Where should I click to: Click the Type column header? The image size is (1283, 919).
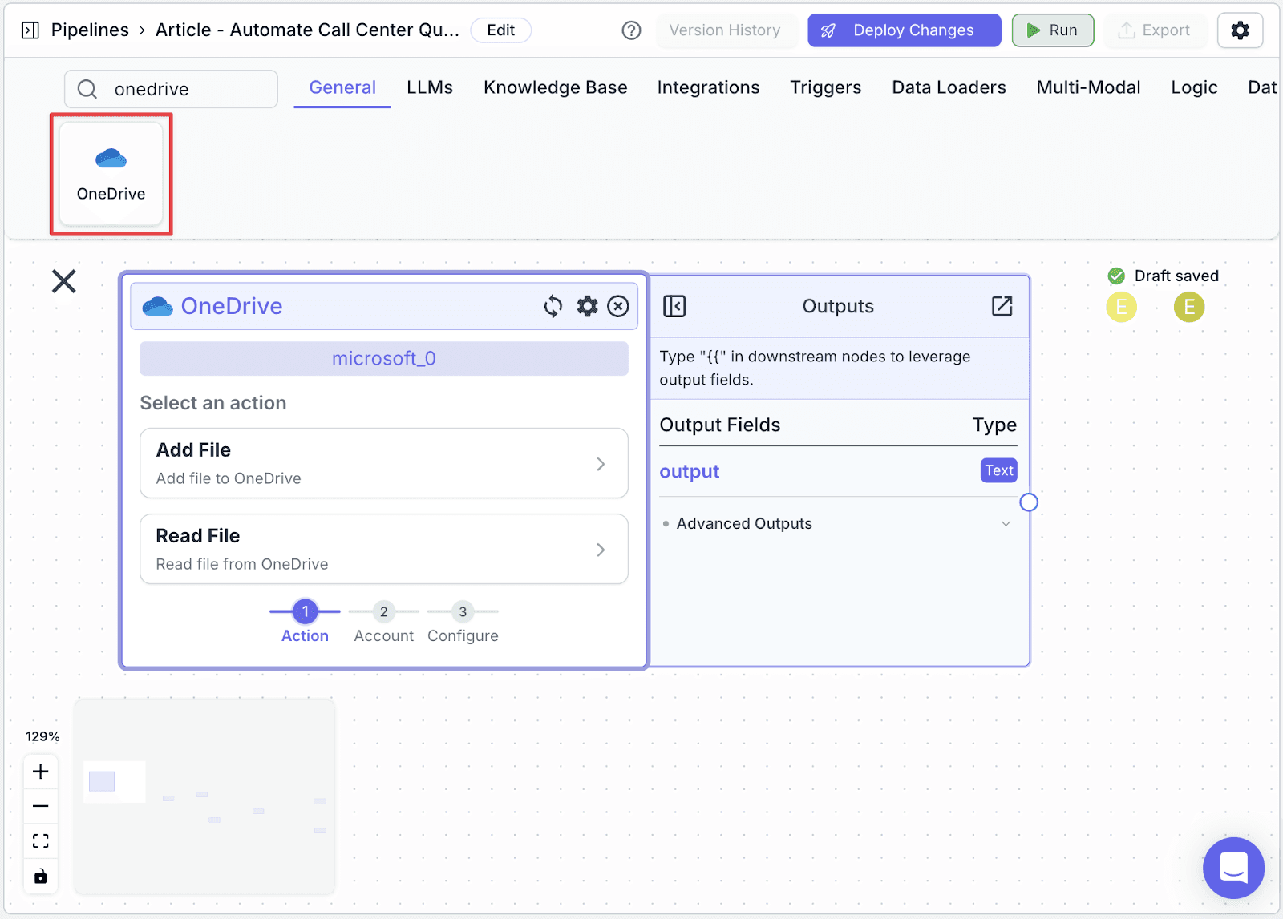pyautogui.click(x=995, y=425)
